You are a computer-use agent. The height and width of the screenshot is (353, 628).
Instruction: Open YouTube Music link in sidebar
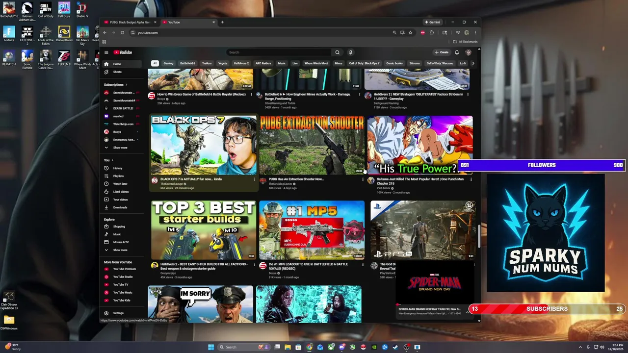(x=122, y=292)
